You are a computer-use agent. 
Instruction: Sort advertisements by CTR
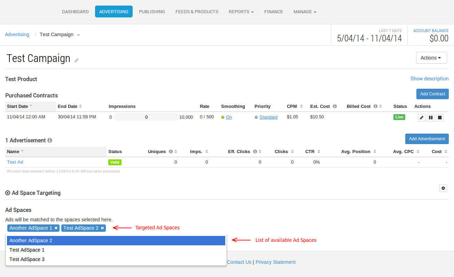[x=313, y=152]
